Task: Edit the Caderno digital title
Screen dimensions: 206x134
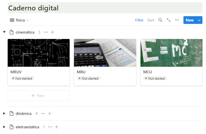Action: 33,8
